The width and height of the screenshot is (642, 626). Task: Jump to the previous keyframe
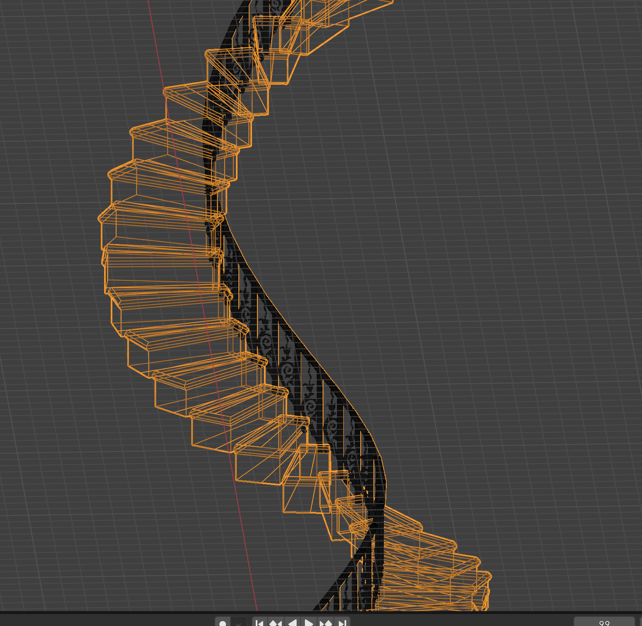click(x=276, y=622)
